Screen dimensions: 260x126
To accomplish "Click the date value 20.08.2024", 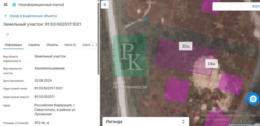I will pyautogui.click(x=43, y=81).
